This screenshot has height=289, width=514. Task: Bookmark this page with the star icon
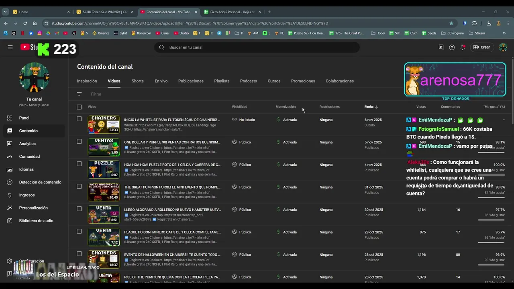pyautogui.click(x=451, y=23)
